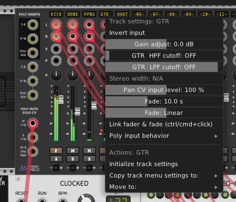
Task: Click the DRNE track pan knob
Action: point(73,75)
